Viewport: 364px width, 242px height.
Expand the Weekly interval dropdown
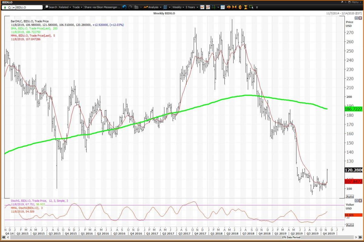tap(178, 7)
